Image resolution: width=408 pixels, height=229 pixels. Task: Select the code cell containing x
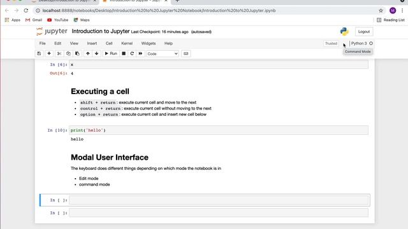(219, 65)
